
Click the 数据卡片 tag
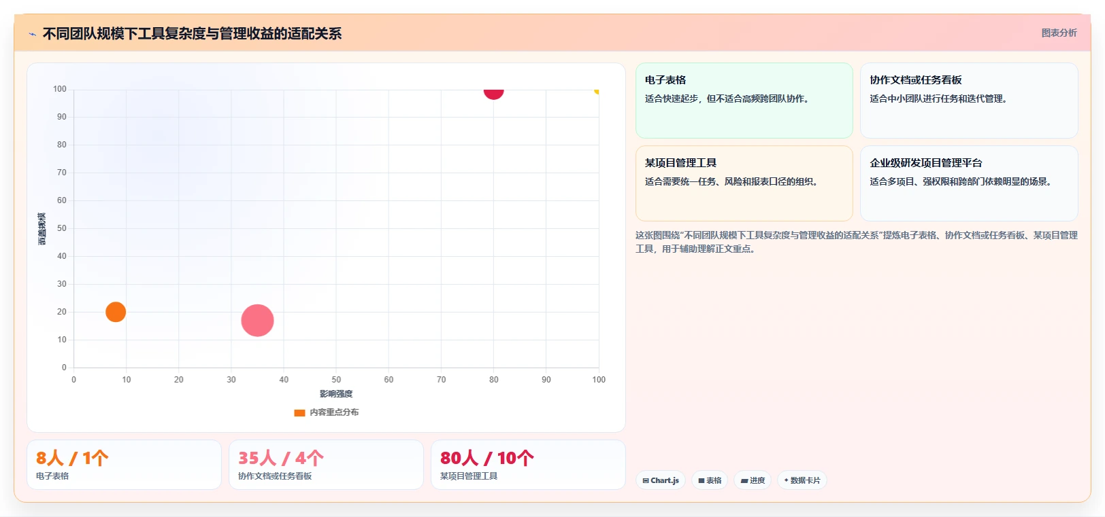pos(802,480)
